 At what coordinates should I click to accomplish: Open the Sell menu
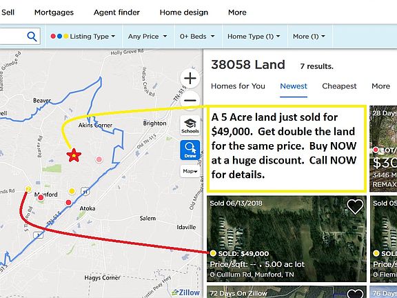(x=8, y=12)
